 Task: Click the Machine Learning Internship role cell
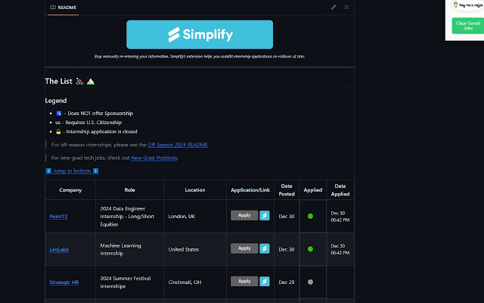coord(129,249)
